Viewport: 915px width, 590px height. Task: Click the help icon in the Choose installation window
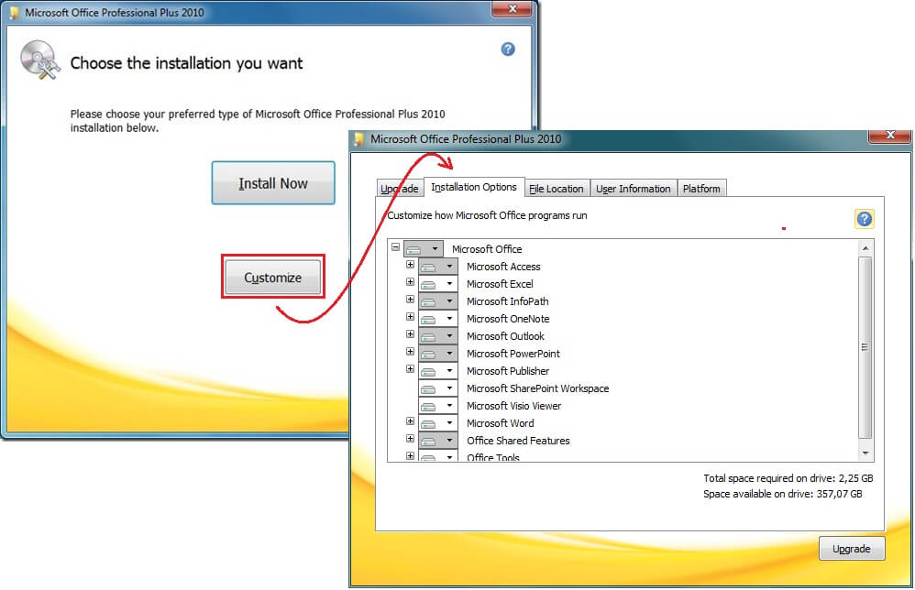coord(508,49)
